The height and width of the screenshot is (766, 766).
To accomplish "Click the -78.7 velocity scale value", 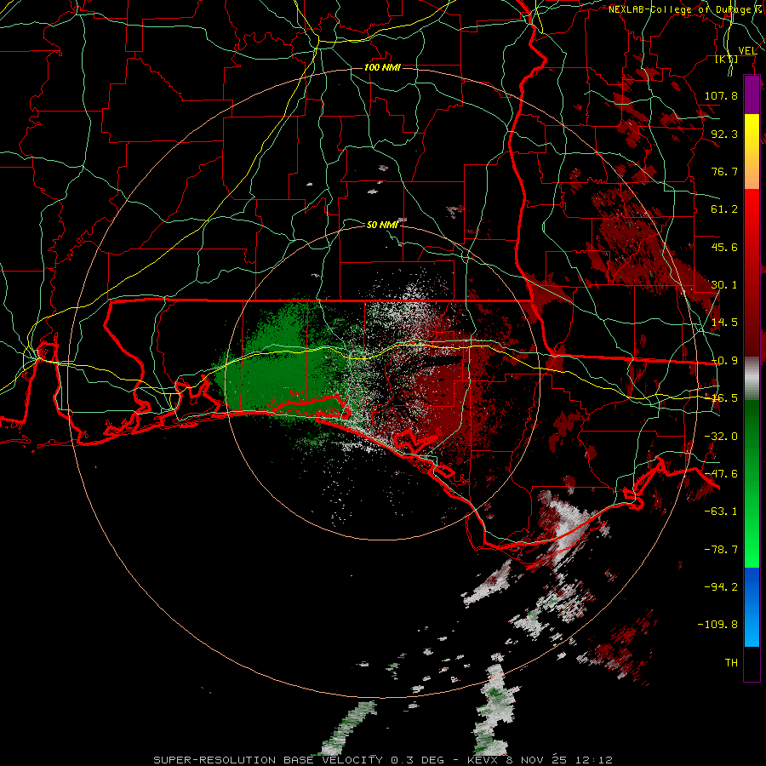I will coord(721,550).
